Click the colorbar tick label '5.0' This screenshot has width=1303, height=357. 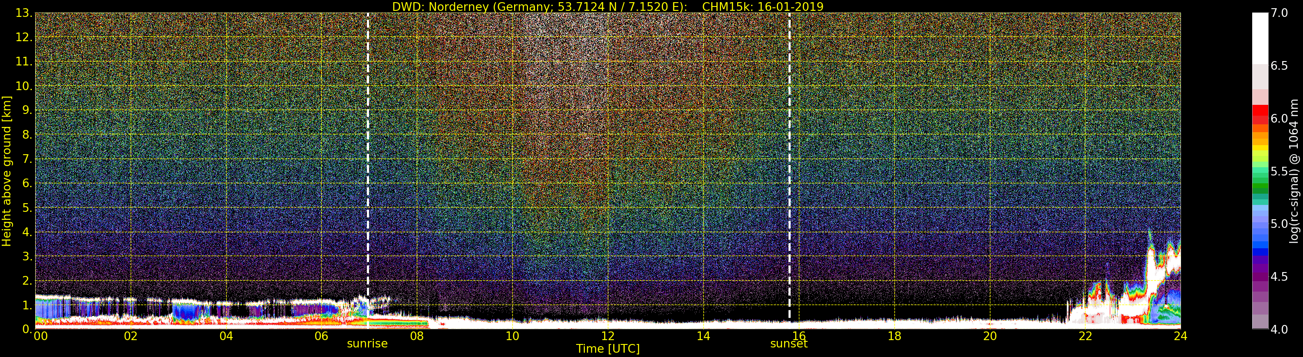[1279, 224]
